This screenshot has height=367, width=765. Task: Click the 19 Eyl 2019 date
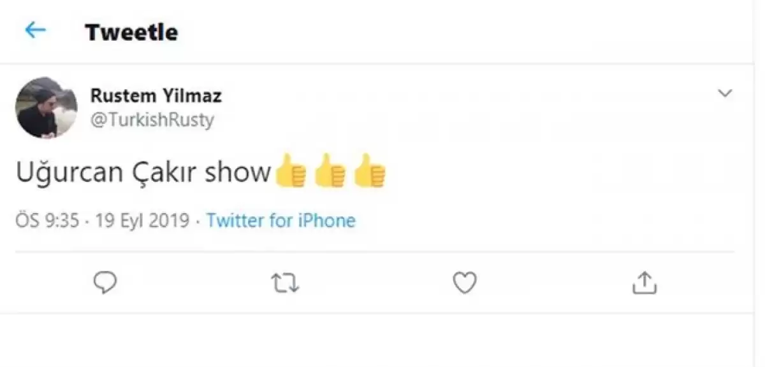tap(142, 221)
